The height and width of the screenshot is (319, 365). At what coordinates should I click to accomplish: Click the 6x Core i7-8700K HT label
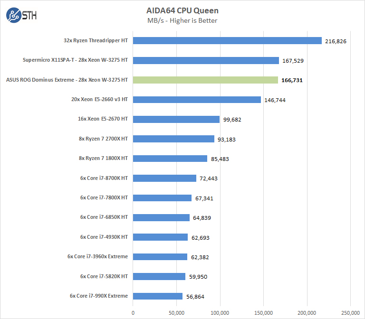(x=104, y=178)
